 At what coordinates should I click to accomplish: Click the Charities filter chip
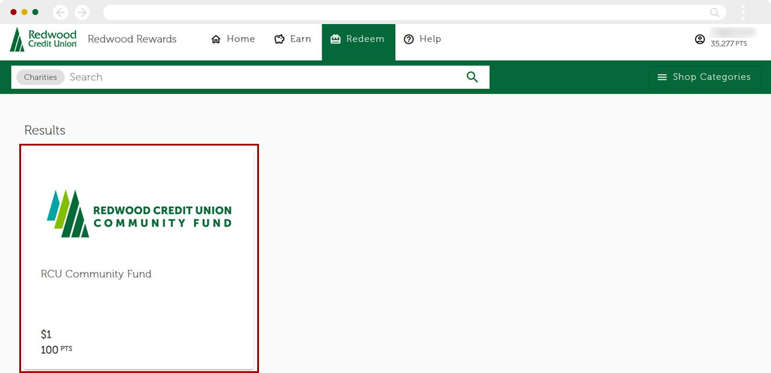(x=40, y=77)
